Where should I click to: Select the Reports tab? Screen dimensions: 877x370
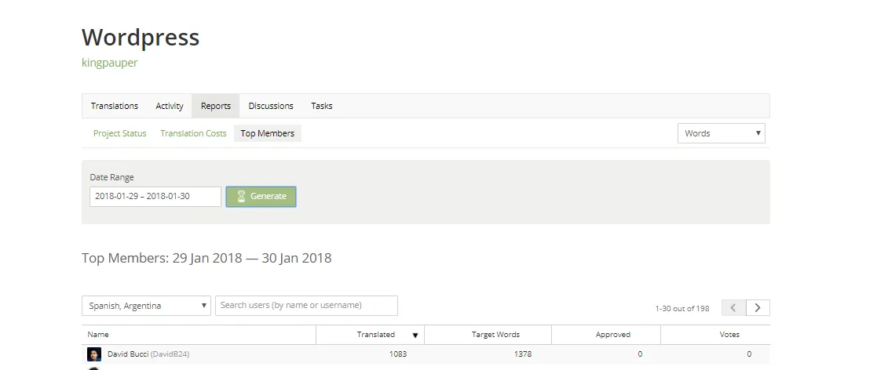(216, 106)
